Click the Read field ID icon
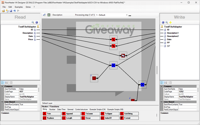This screenshot has height=125, width=200. [x=35, y=30]
